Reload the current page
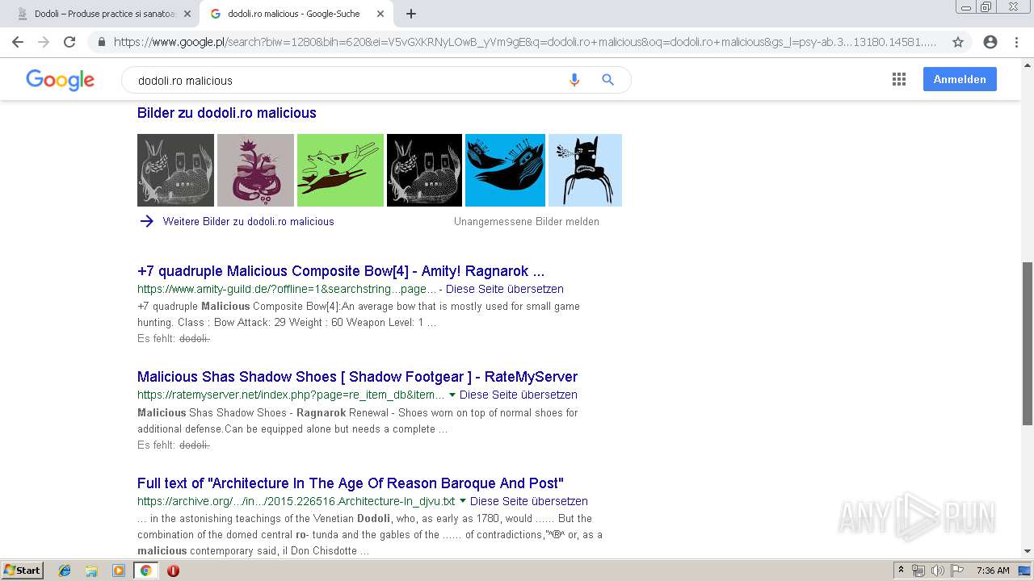This screenshot has width=1034, height=581. click(x=69, y=42)
